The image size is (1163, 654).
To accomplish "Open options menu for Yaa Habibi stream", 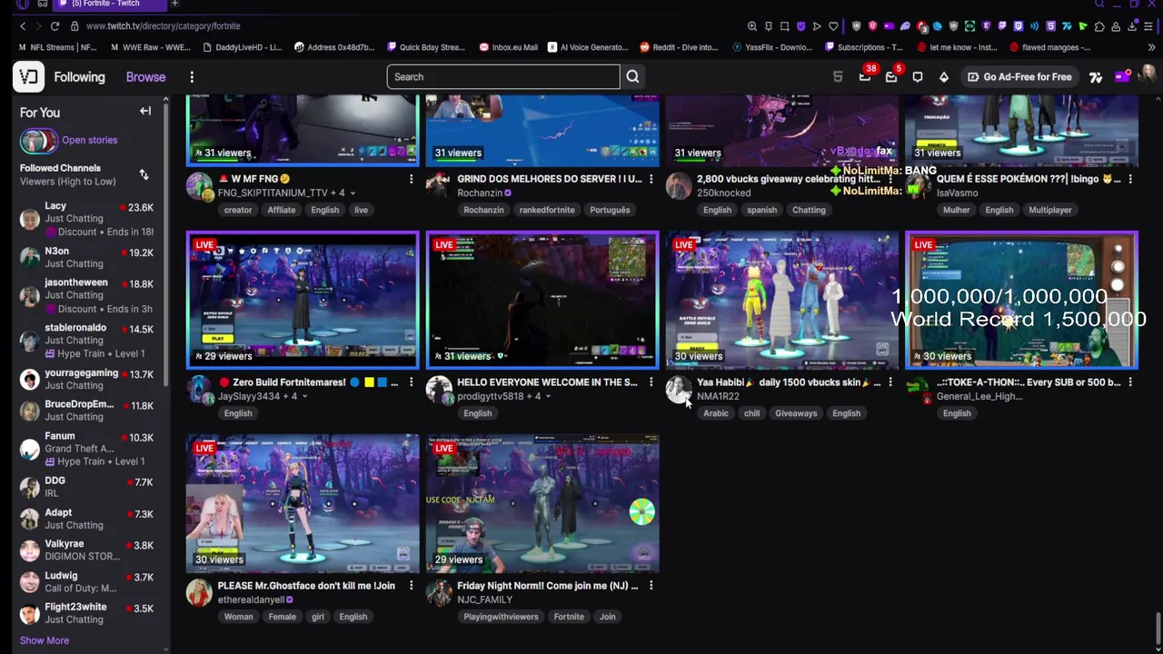I will 890,383.
